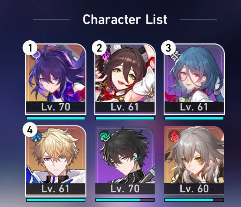Select the brown-haired character with green eyes
Screen dimensions: 241x207
125,79
